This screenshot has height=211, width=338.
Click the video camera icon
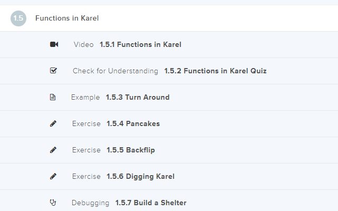54,45
